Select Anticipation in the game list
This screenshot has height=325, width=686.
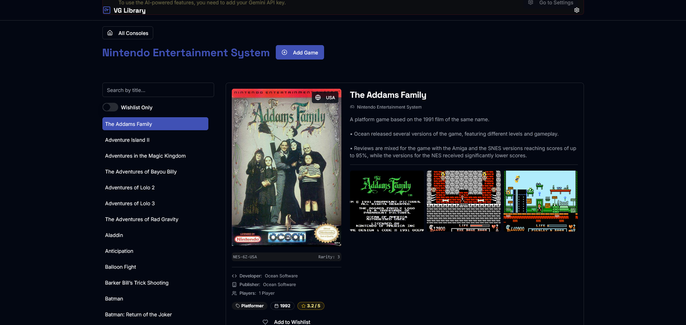(155, 251)
